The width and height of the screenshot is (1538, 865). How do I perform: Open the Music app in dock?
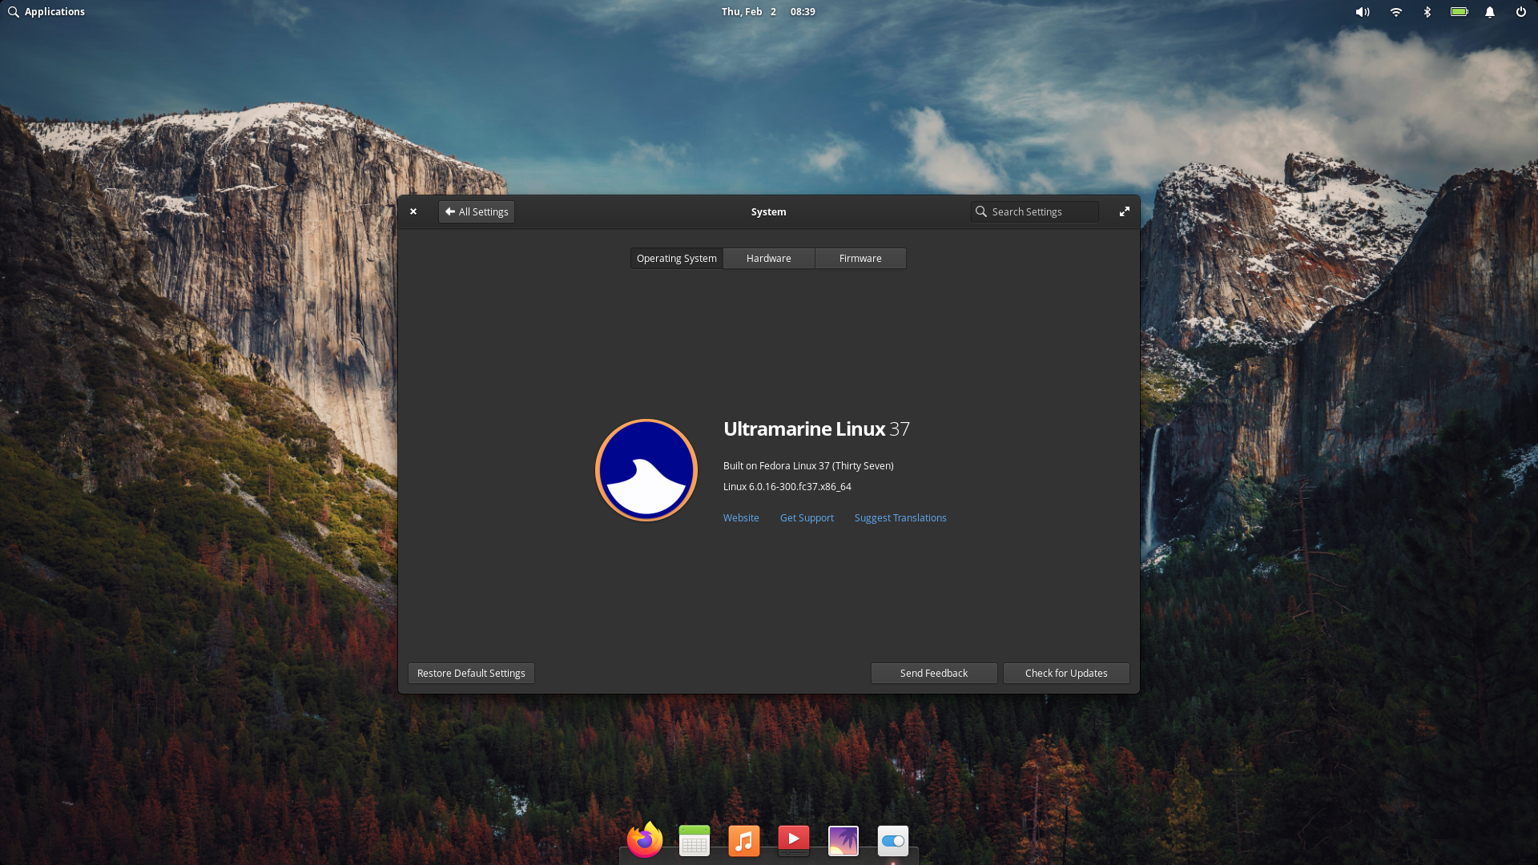(744, 840)
